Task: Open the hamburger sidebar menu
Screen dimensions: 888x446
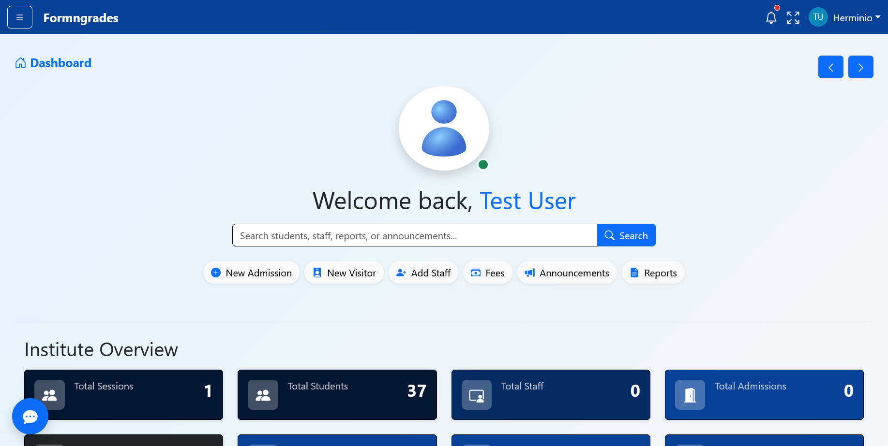Action: click(x=20, y=17)
